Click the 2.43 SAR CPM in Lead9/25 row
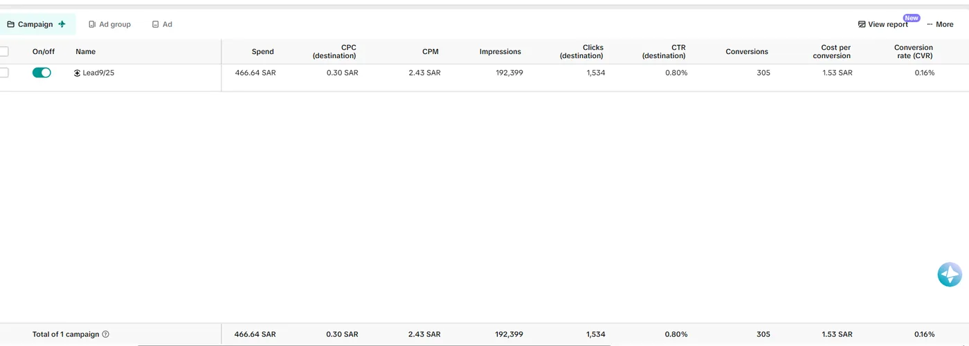Screen dimensions: 969x346 [424, 73]
